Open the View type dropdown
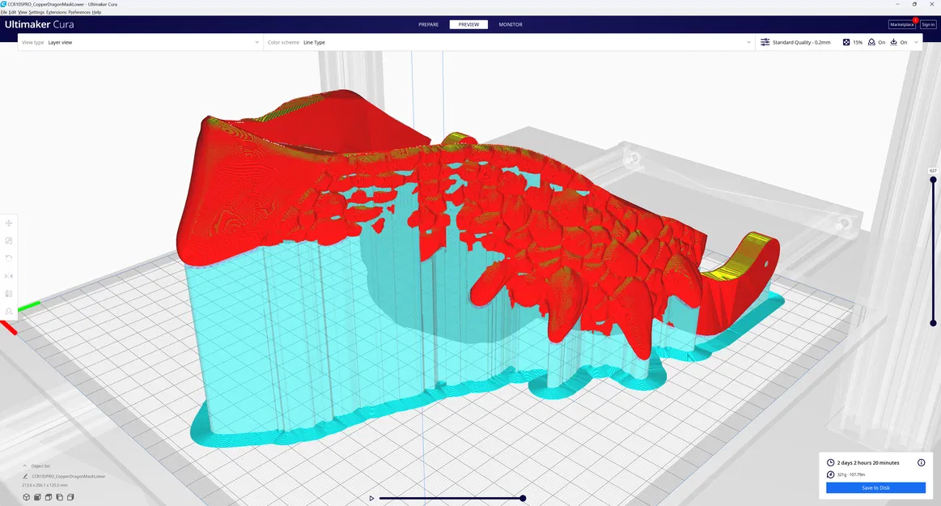The image size is (941, 506). coord(141,43)
